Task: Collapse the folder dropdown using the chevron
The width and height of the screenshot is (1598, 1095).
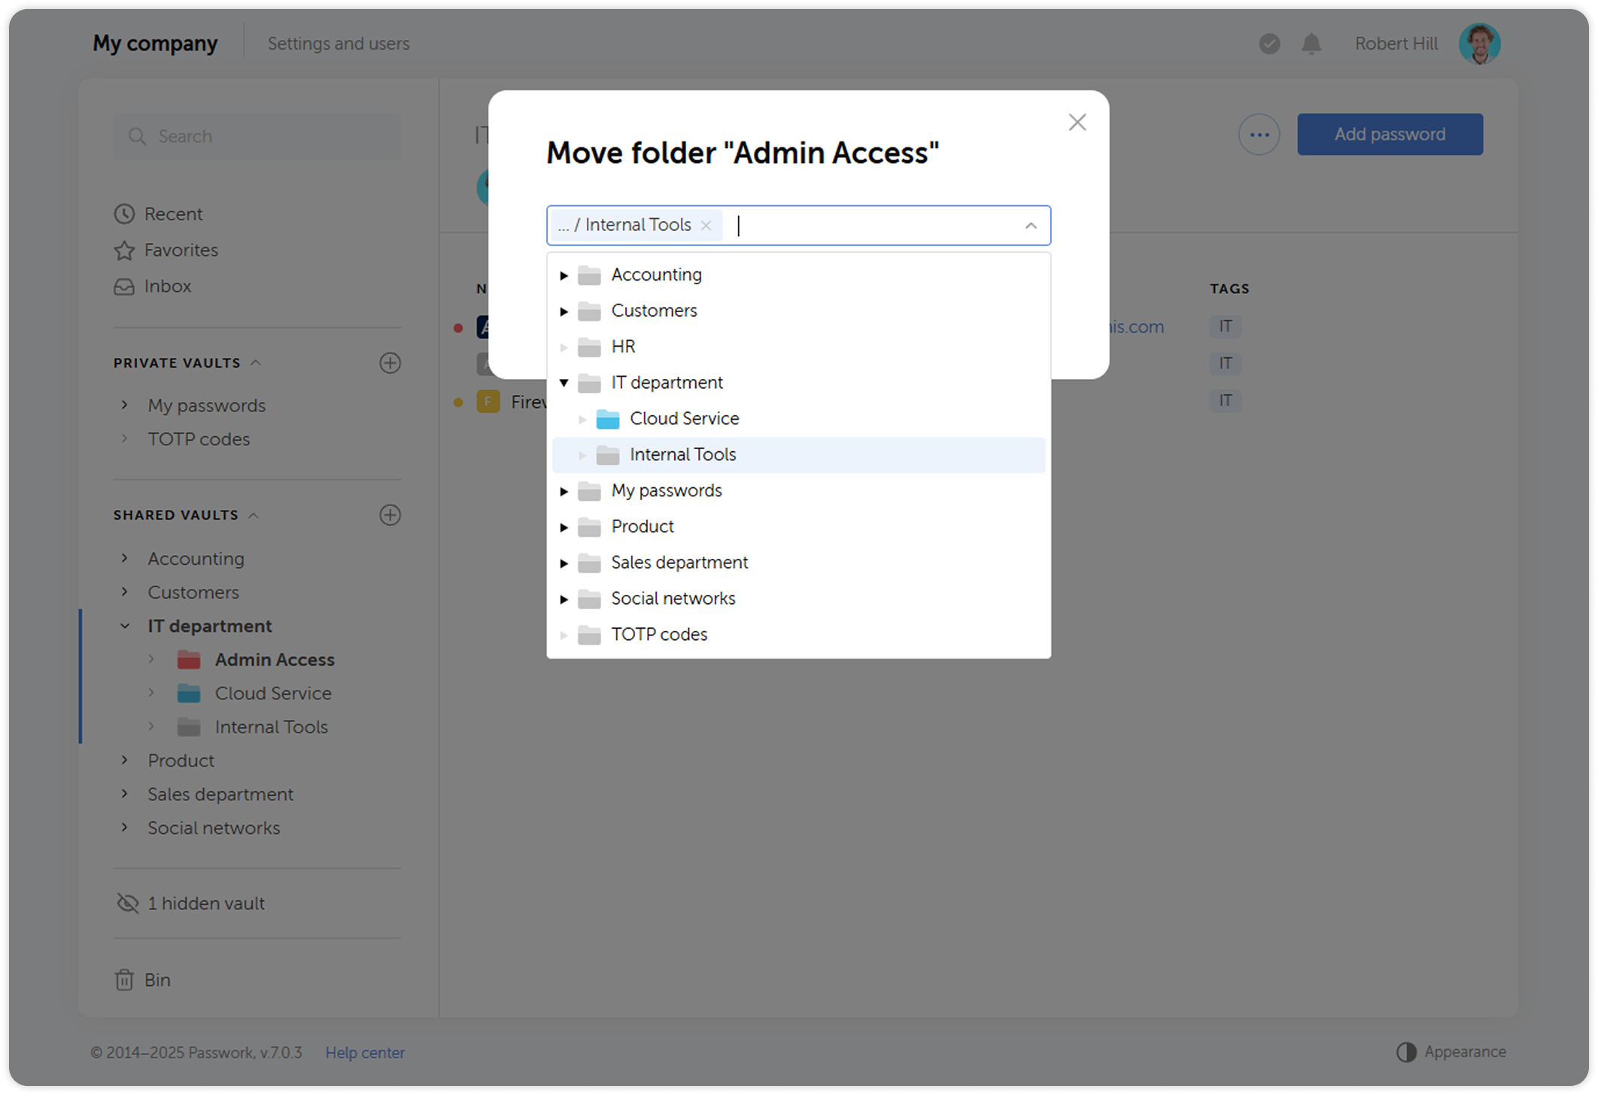Action: point(1030,226)
